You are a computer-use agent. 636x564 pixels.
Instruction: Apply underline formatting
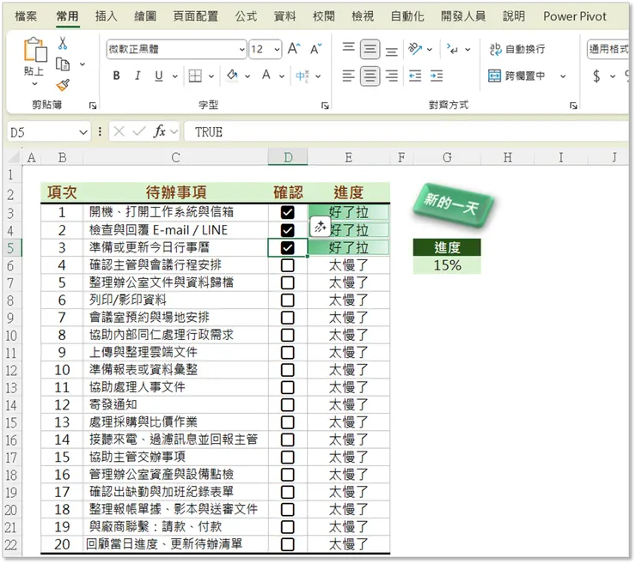(x=159, y=76)
